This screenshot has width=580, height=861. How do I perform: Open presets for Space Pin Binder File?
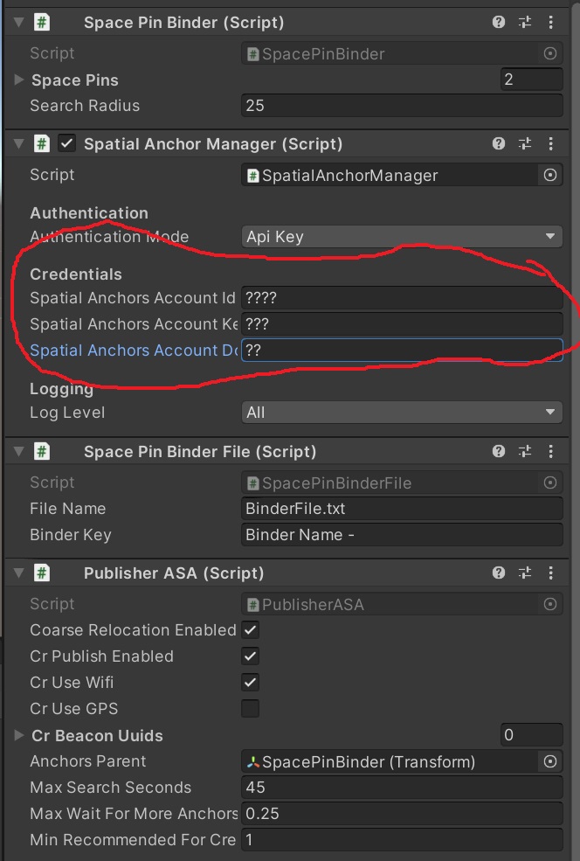pyautogui.click(x=525, y=451)
